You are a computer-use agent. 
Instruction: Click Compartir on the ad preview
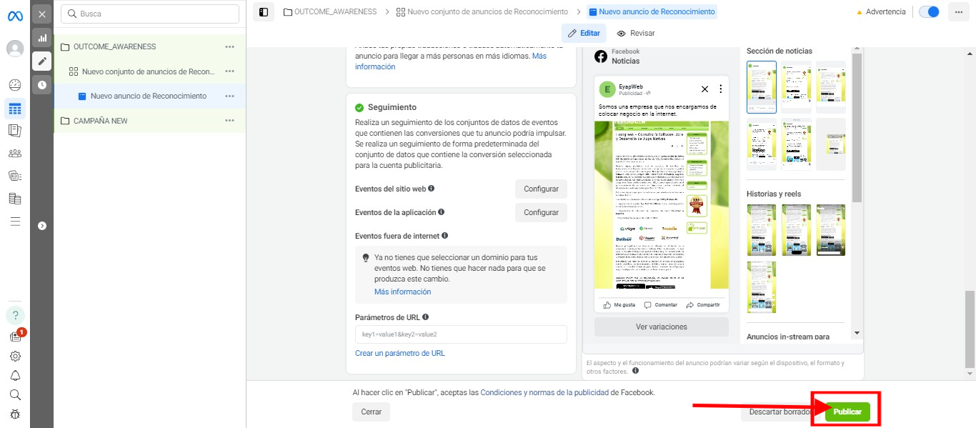702,304
